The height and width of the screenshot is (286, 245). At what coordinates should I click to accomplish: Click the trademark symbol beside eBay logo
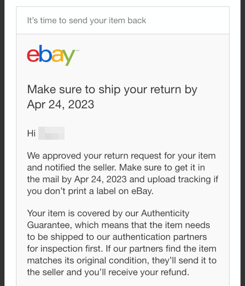tap(78, 50)
